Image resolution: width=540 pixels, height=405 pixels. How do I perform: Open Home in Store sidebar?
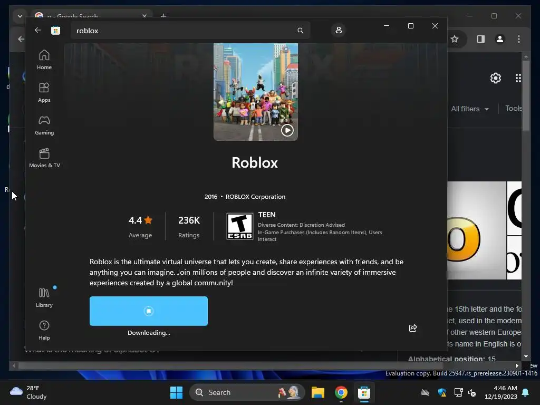[44, 60]
